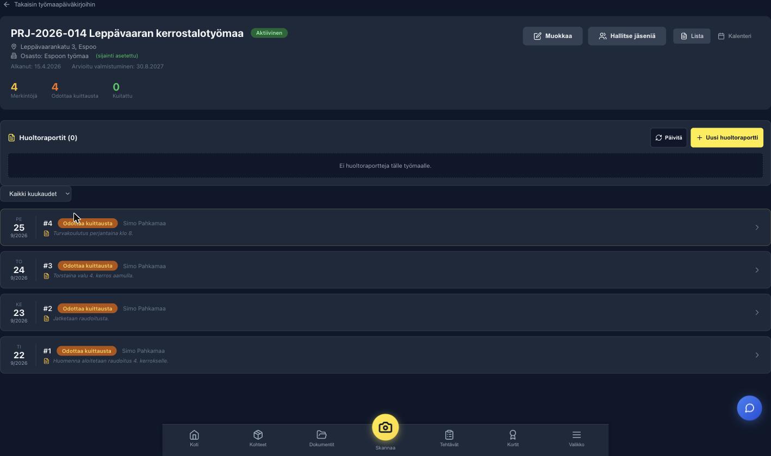The width and height of the screenshot is (771, 456).
Task: Click the note icon beside Turvakoulutus text
Action: click(46, 233)
